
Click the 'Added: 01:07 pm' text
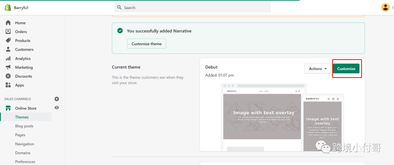pyautogui.click(x=219, y=75)
